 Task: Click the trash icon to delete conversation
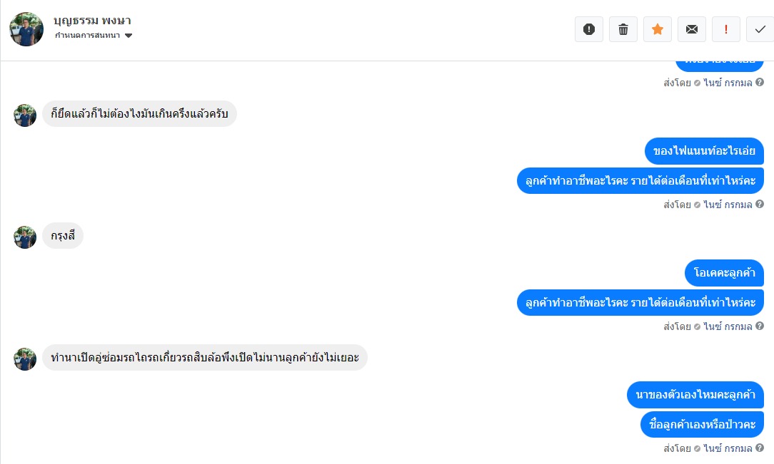[623, 29]
